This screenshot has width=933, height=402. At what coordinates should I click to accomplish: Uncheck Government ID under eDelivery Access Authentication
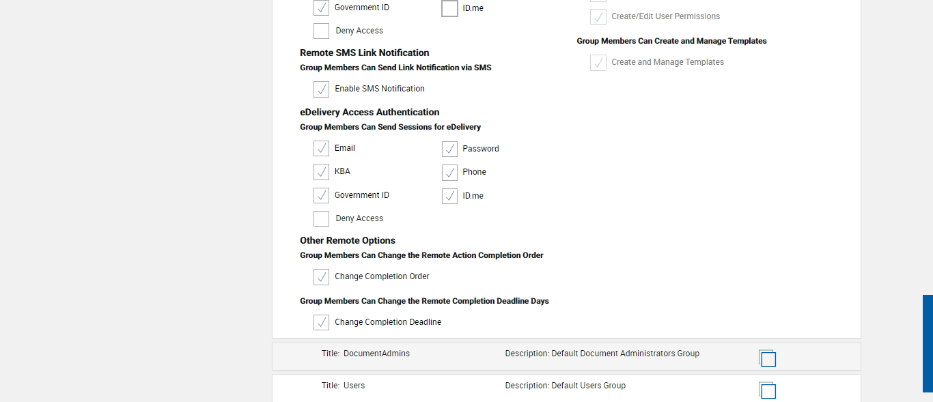pos(321,195)
